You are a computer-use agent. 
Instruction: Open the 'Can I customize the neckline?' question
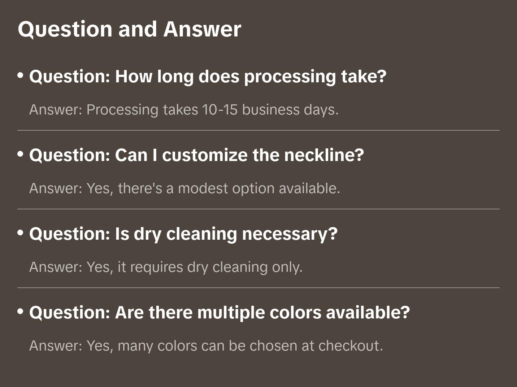pos(196,155)
